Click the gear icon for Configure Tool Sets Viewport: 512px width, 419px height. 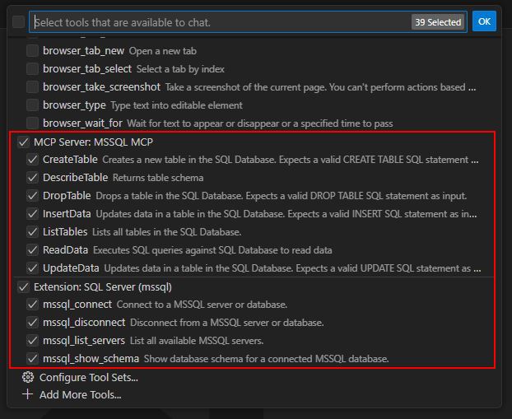[28, 377]
